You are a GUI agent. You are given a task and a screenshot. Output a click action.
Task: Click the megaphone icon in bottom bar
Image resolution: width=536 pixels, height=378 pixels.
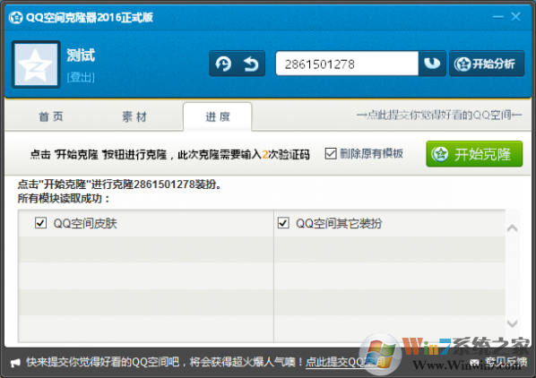pos(15,363)
